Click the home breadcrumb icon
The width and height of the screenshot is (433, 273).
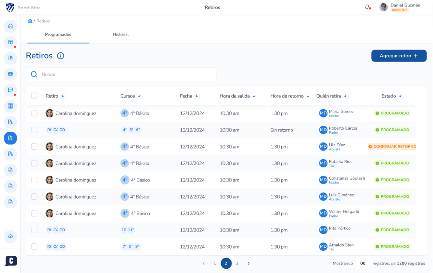30,21
